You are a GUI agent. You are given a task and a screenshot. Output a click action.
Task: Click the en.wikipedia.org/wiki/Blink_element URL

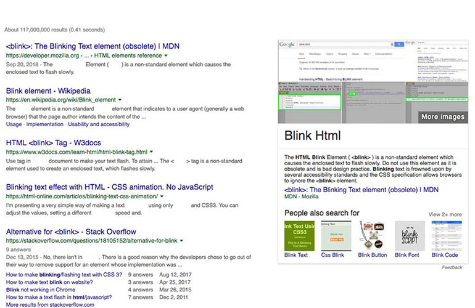[x=61, y=100]
